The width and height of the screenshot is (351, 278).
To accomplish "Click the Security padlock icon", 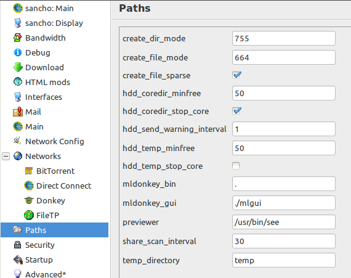I will 17,245.
